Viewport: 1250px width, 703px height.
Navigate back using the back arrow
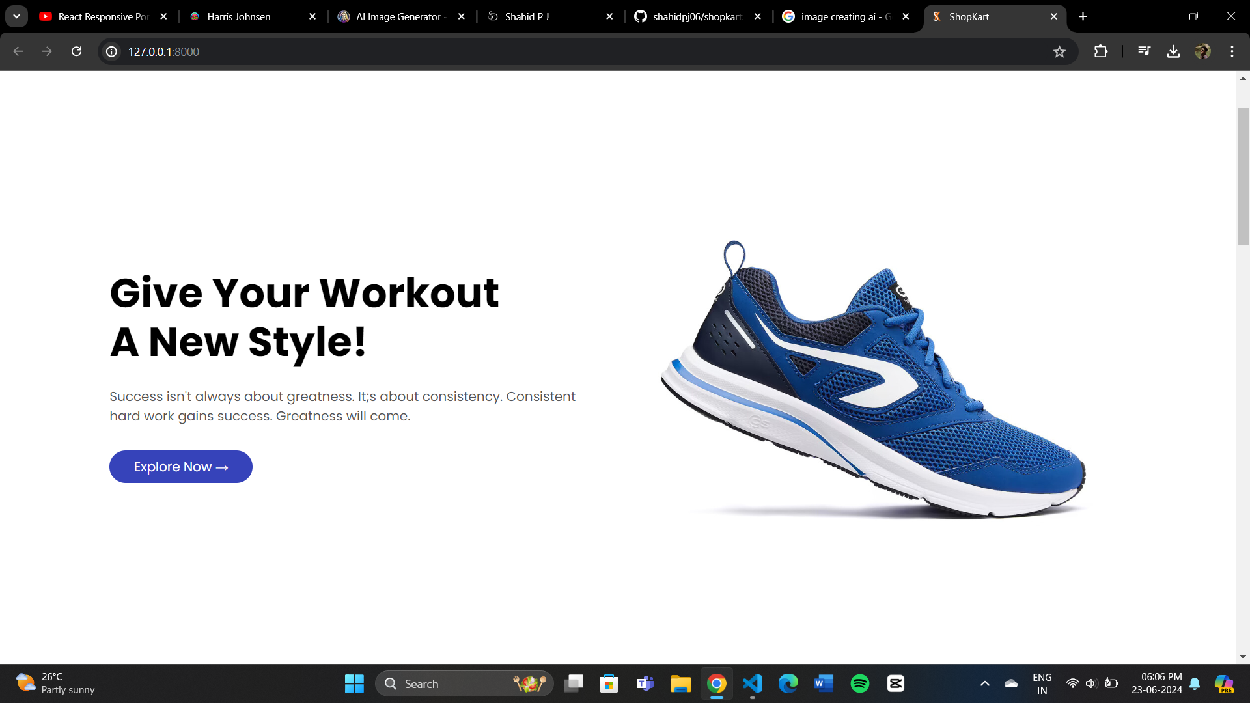point(17,51)
